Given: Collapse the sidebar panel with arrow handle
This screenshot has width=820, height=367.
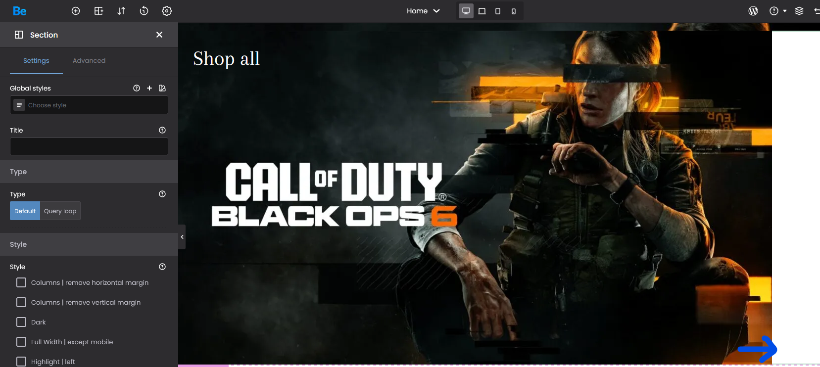Looking at the screenshot, I should click(182, 237).
